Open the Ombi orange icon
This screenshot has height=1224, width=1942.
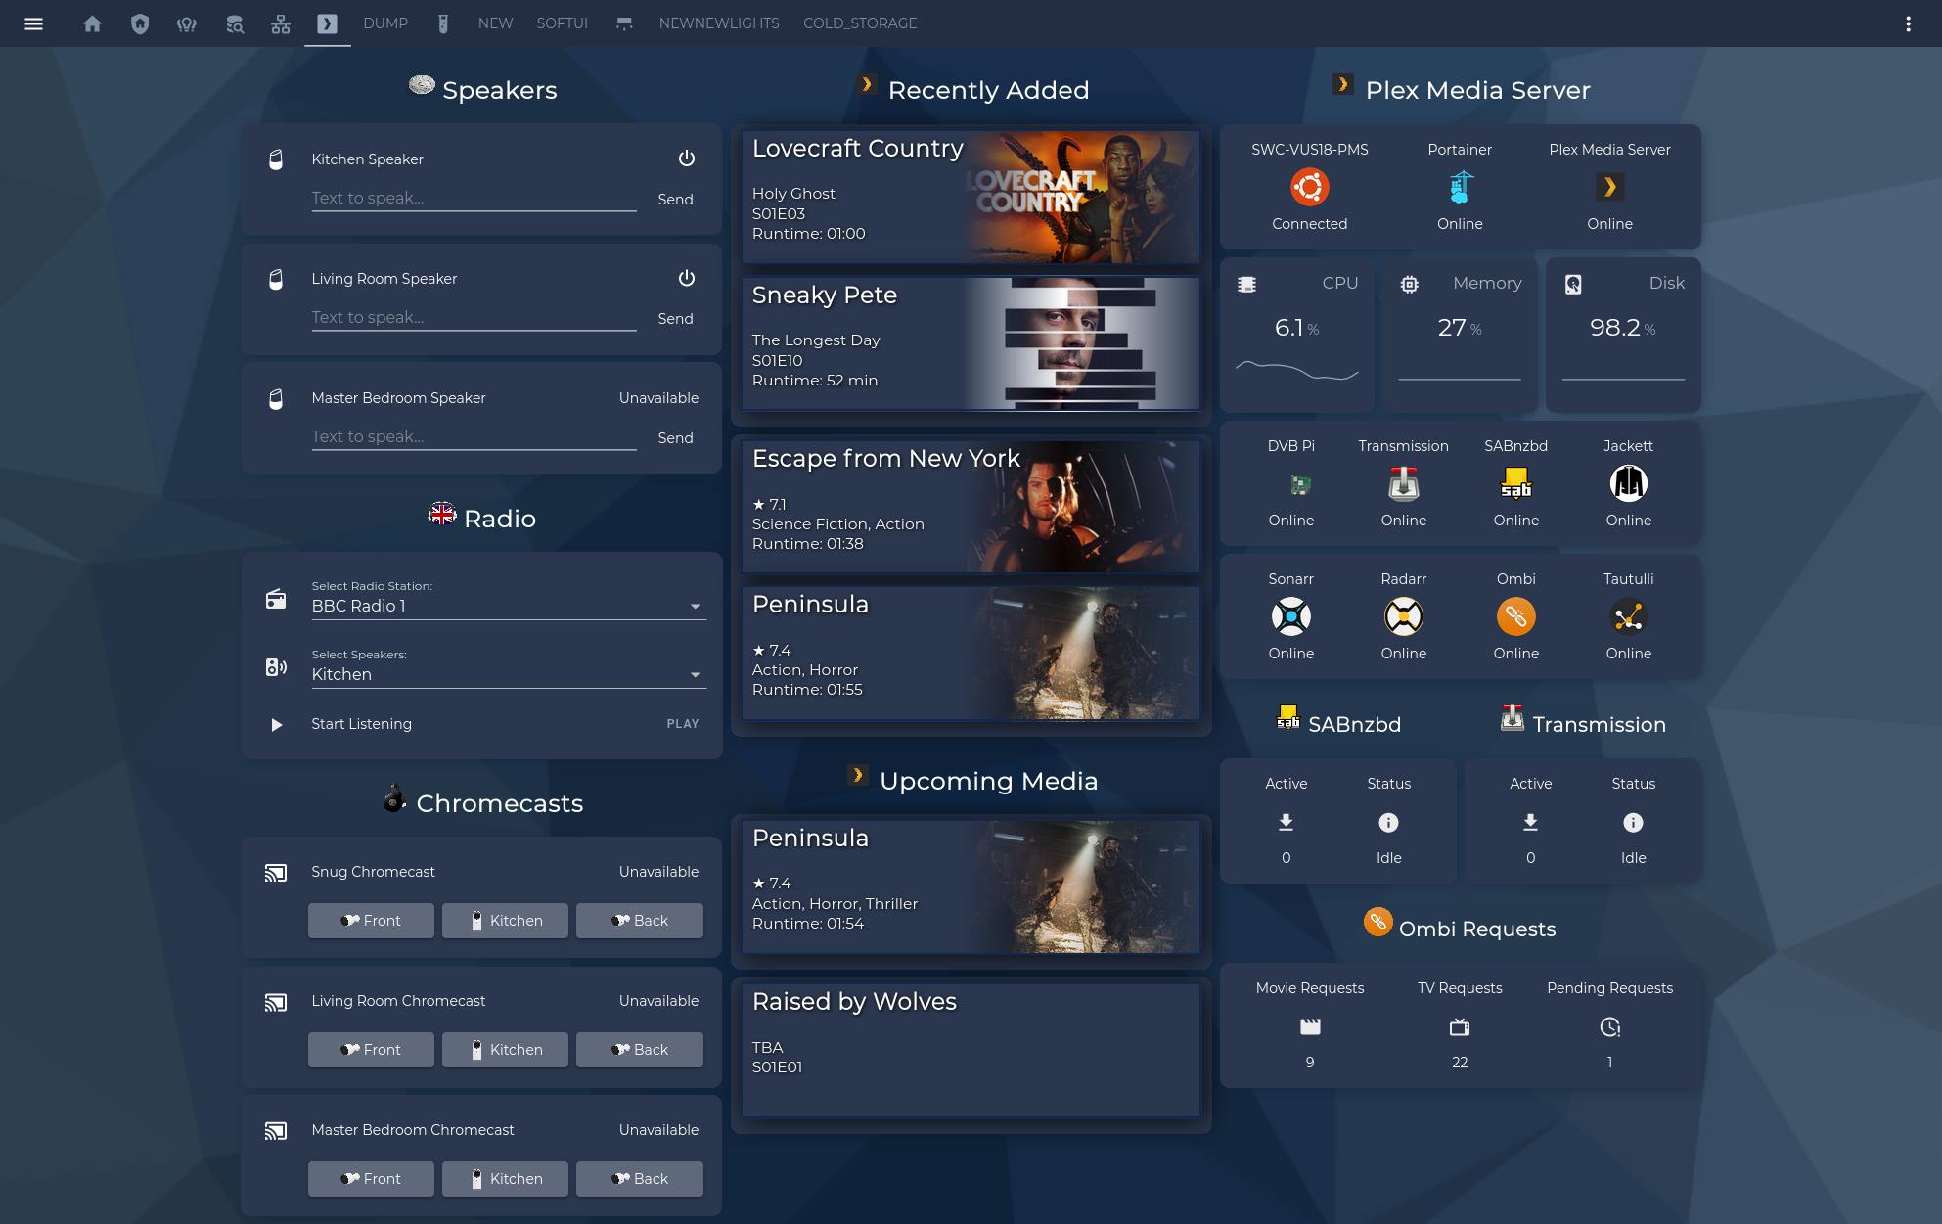(1515, 616)
